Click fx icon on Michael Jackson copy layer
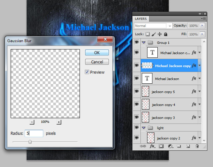213x167 pixels. [194, 65]
